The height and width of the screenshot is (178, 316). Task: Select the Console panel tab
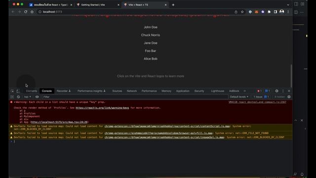(x=47, y=91)
